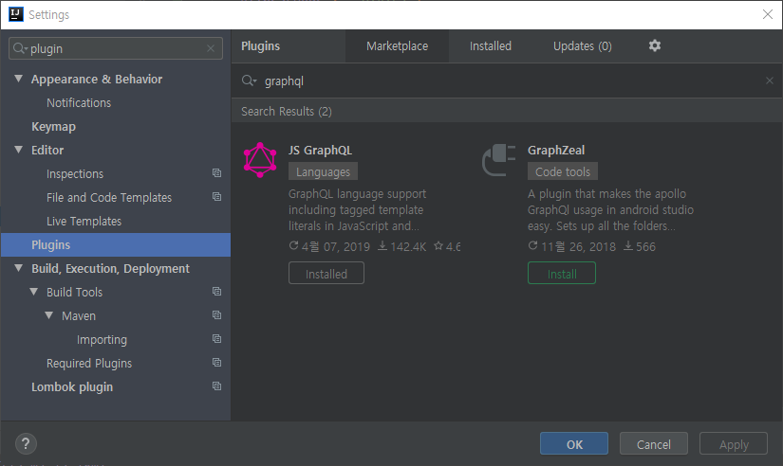Click the copy icon beside Inspections
The height and width of the screenshot is (466, 783).
click(216, 173)
